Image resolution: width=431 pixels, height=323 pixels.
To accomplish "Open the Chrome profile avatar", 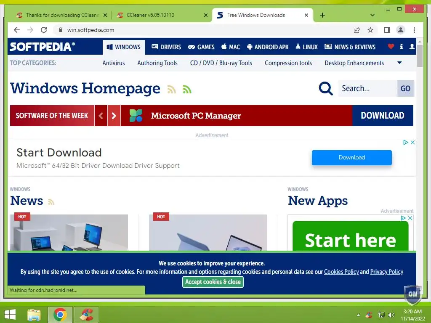I will (x=401, y=30).
